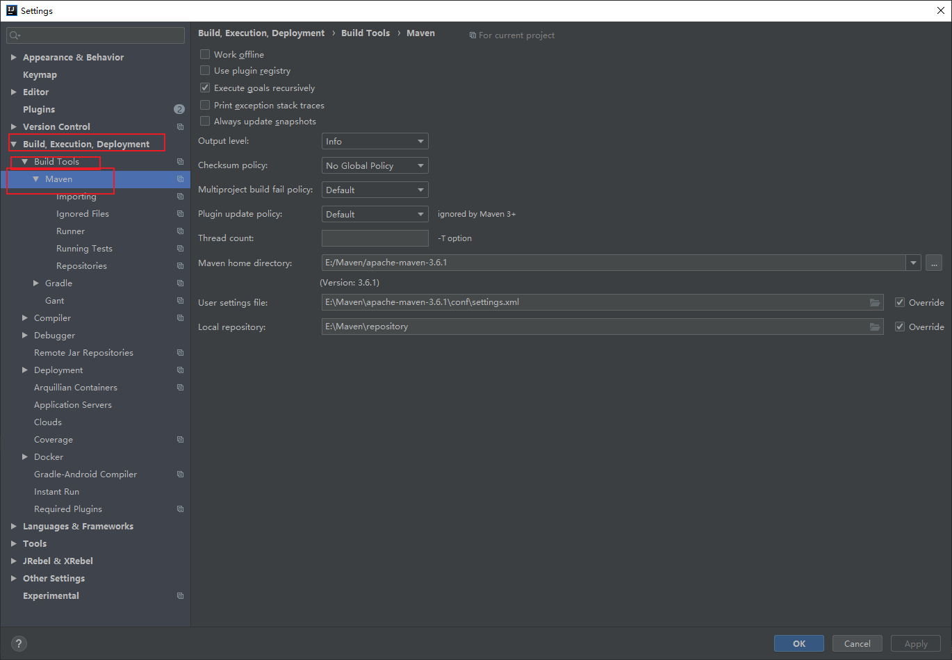Click the search magnifier icon in settings search
This screenshot has width=952, height=660.
coord(15,35)
